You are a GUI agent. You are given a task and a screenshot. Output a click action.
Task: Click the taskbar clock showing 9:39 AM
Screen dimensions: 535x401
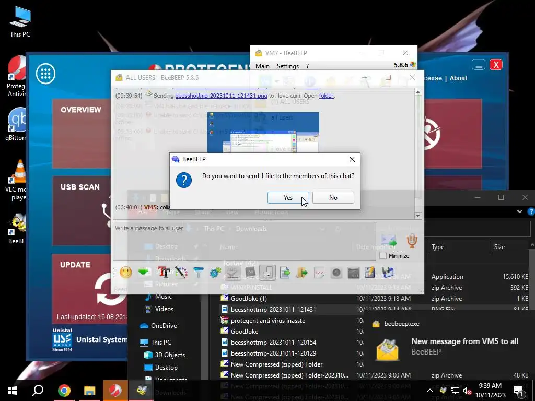coord(490,391)
